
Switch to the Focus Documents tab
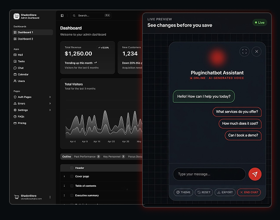tap(135, 157)
